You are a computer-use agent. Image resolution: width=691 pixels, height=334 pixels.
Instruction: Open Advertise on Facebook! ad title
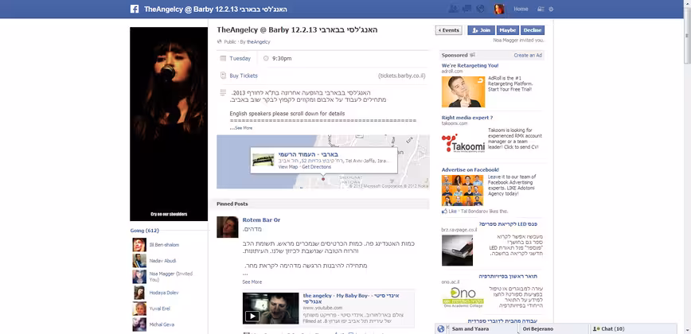pos(470,170)
